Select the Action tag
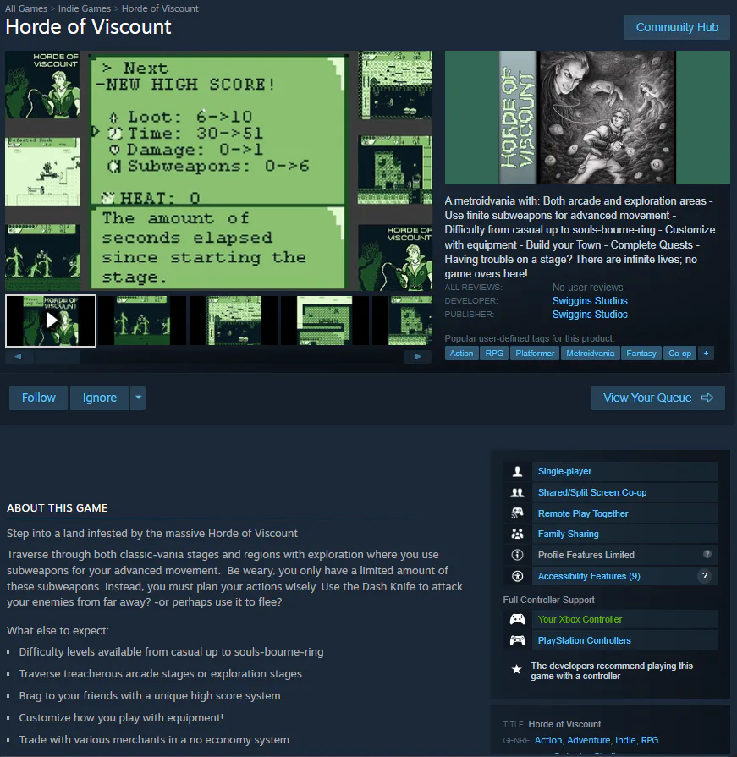The image size is (737, 757). coord(461,354)
